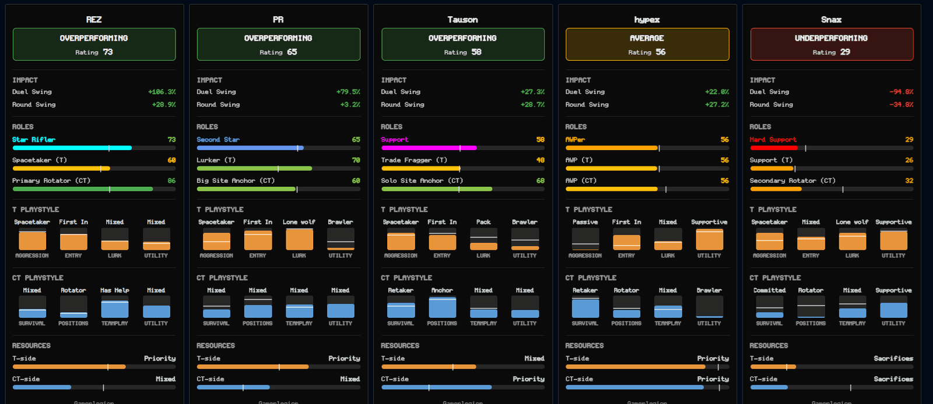933x404 pixels.
Task: Click Snax's Underperforming rating 29 badge
Action: point(832,44)
